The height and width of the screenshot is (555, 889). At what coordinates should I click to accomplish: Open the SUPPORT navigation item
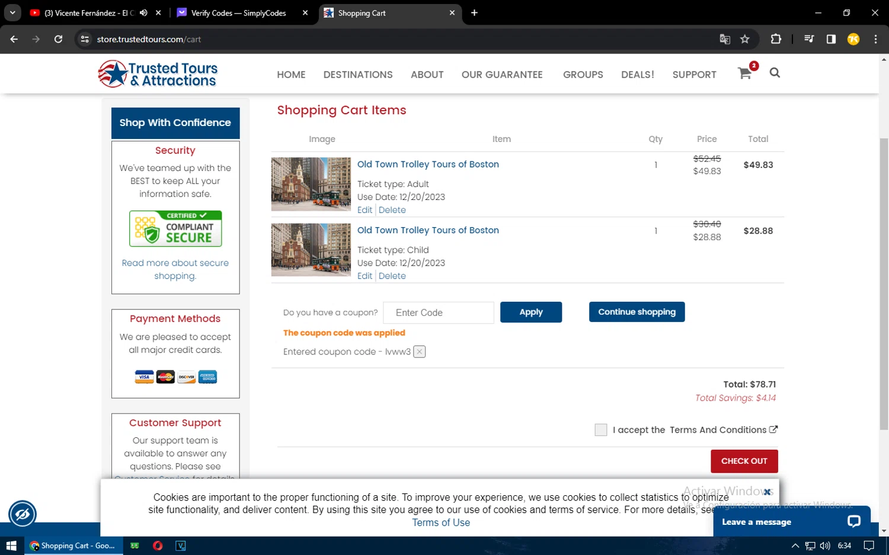click(x=695, y=75)
